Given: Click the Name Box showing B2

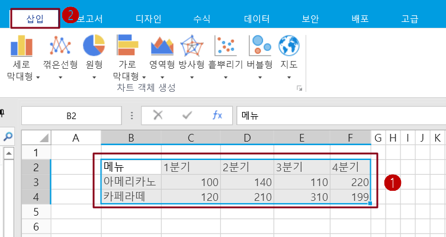Looking at the screenshot, I should 71,116.
